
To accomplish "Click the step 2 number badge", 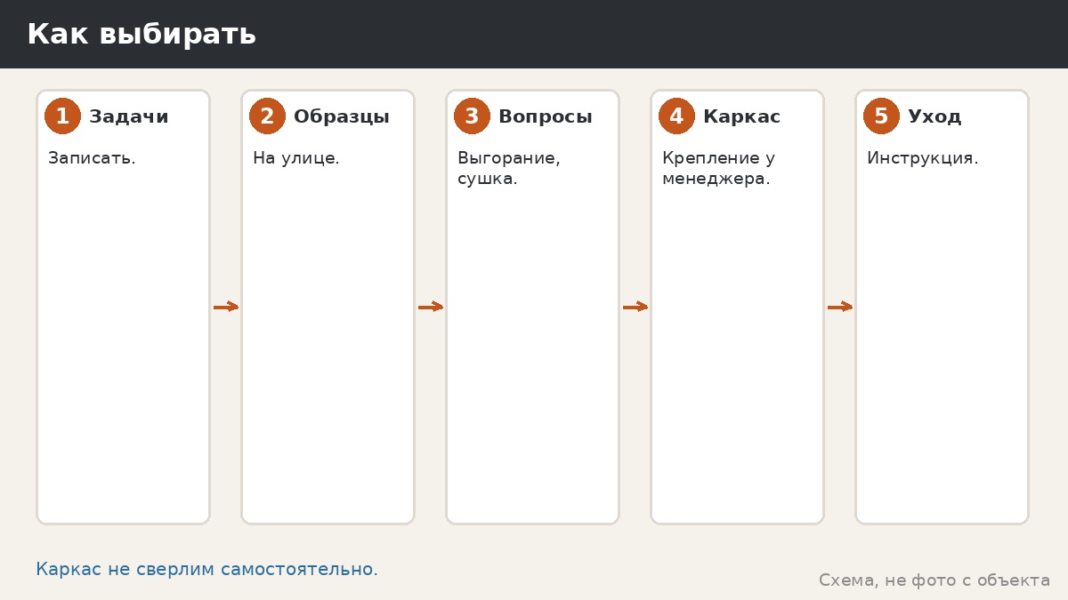I will pyautogui.click(x=267, y=116).
